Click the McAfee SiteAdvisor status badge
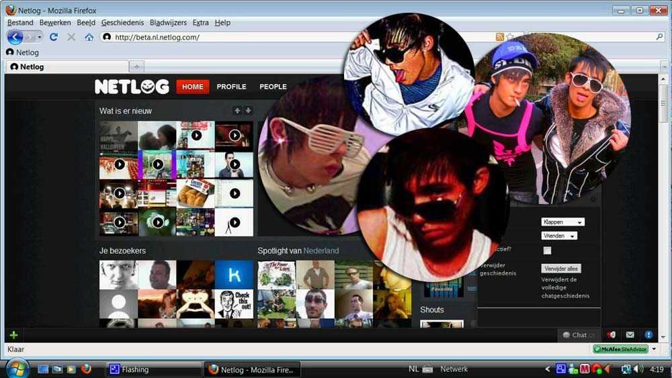672x378 pixels. coord(620,349)
